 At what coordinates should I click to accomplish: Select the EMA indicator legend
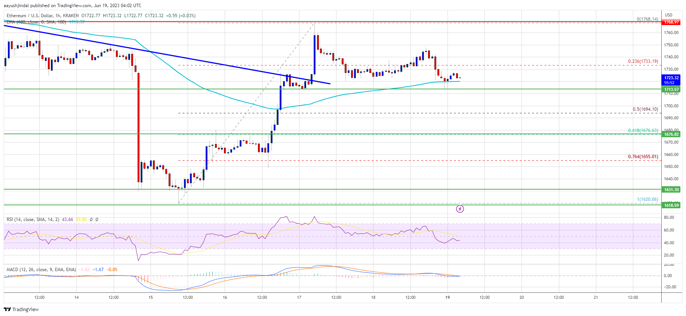(x=36, y=22)
